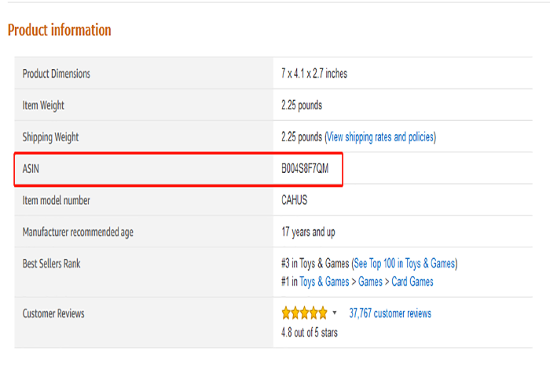Screen dimensions: 550x380
Task: Select the CAHUS model number value
Action: click(x=295, y=200)
